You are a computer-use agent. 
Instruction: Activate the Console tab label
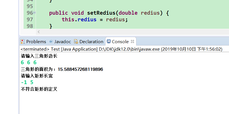[120, 42]
